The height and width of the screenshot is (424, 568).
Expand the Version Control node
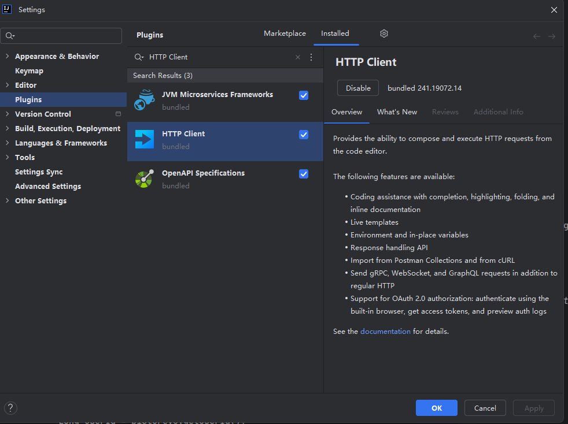click(8, 114)
